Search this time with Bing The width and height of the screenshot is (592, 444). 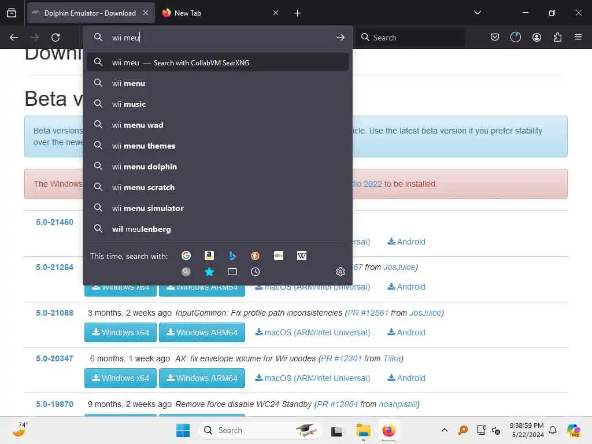232,256
